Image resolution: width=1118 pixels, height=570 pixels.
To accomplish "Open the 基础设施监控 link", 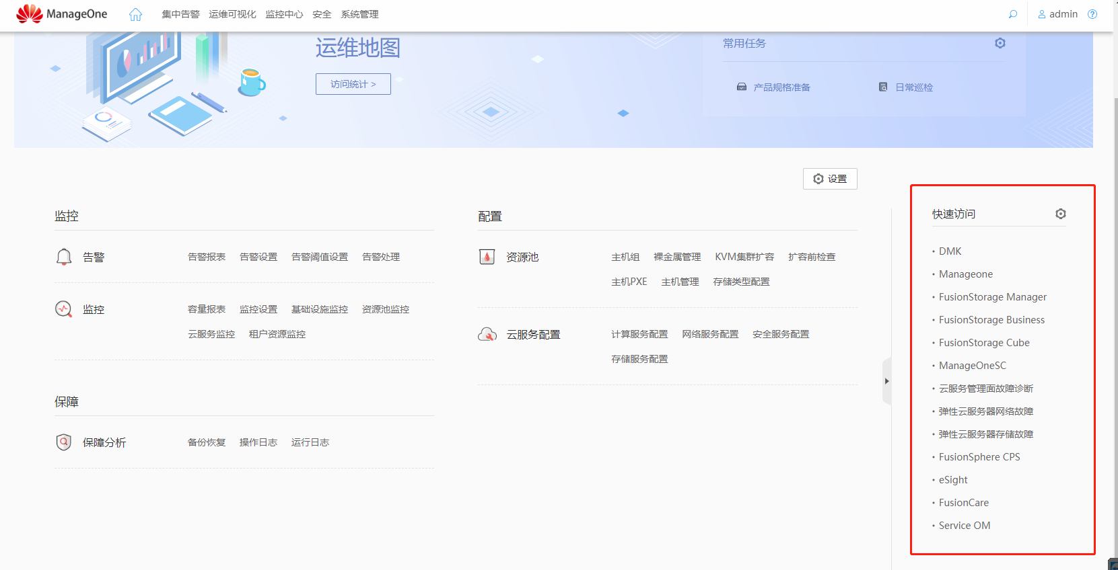I will (x=320, y=309).
